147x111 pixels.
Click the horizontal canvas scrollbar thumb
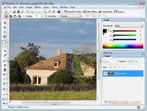coord(46,102)
